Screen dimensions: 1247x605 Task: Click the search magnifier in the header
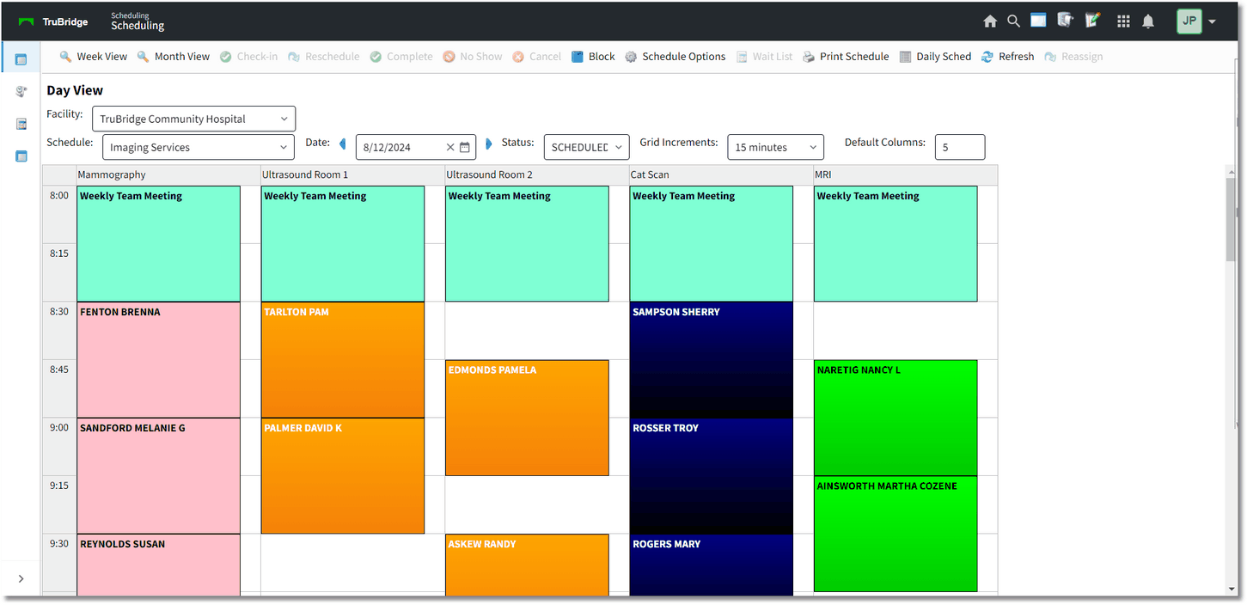pyautogui.click(x=1014, y=21)
